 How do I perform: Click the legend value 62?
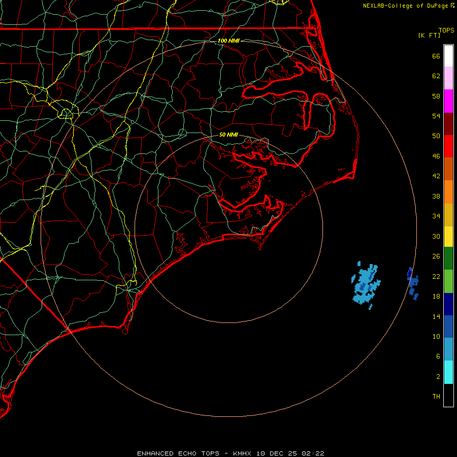tap(436, 76)
